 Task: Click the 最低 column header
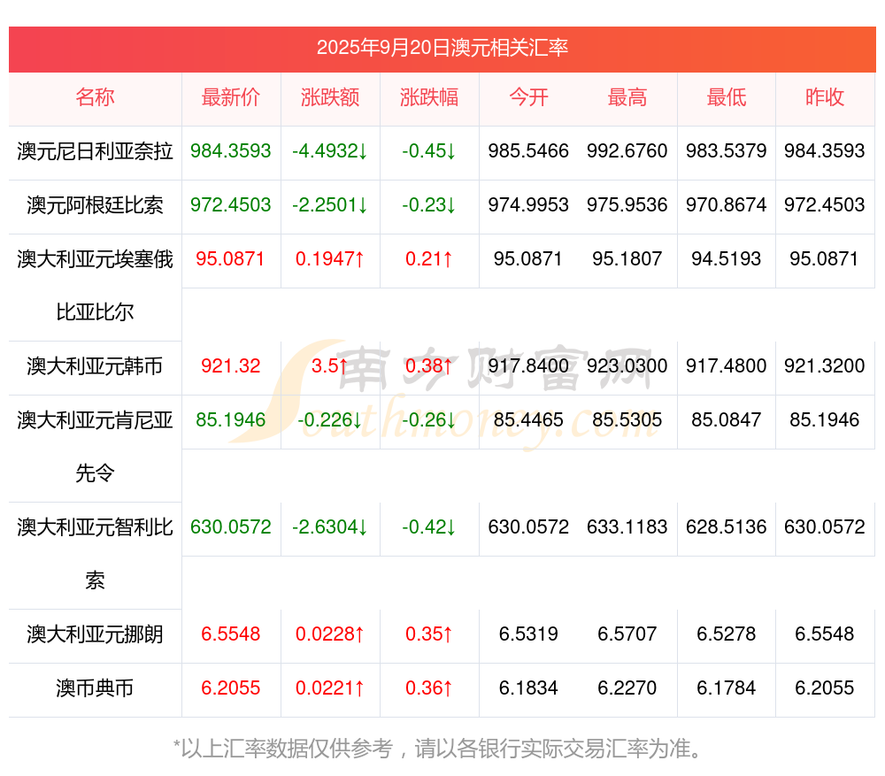tap(727, 97)
